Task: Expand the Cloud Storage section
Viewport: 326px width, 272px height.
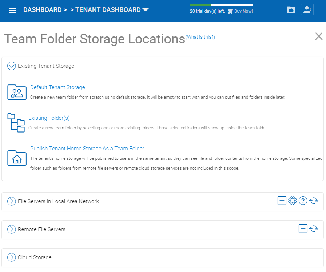Action: [x=11, y=257]
